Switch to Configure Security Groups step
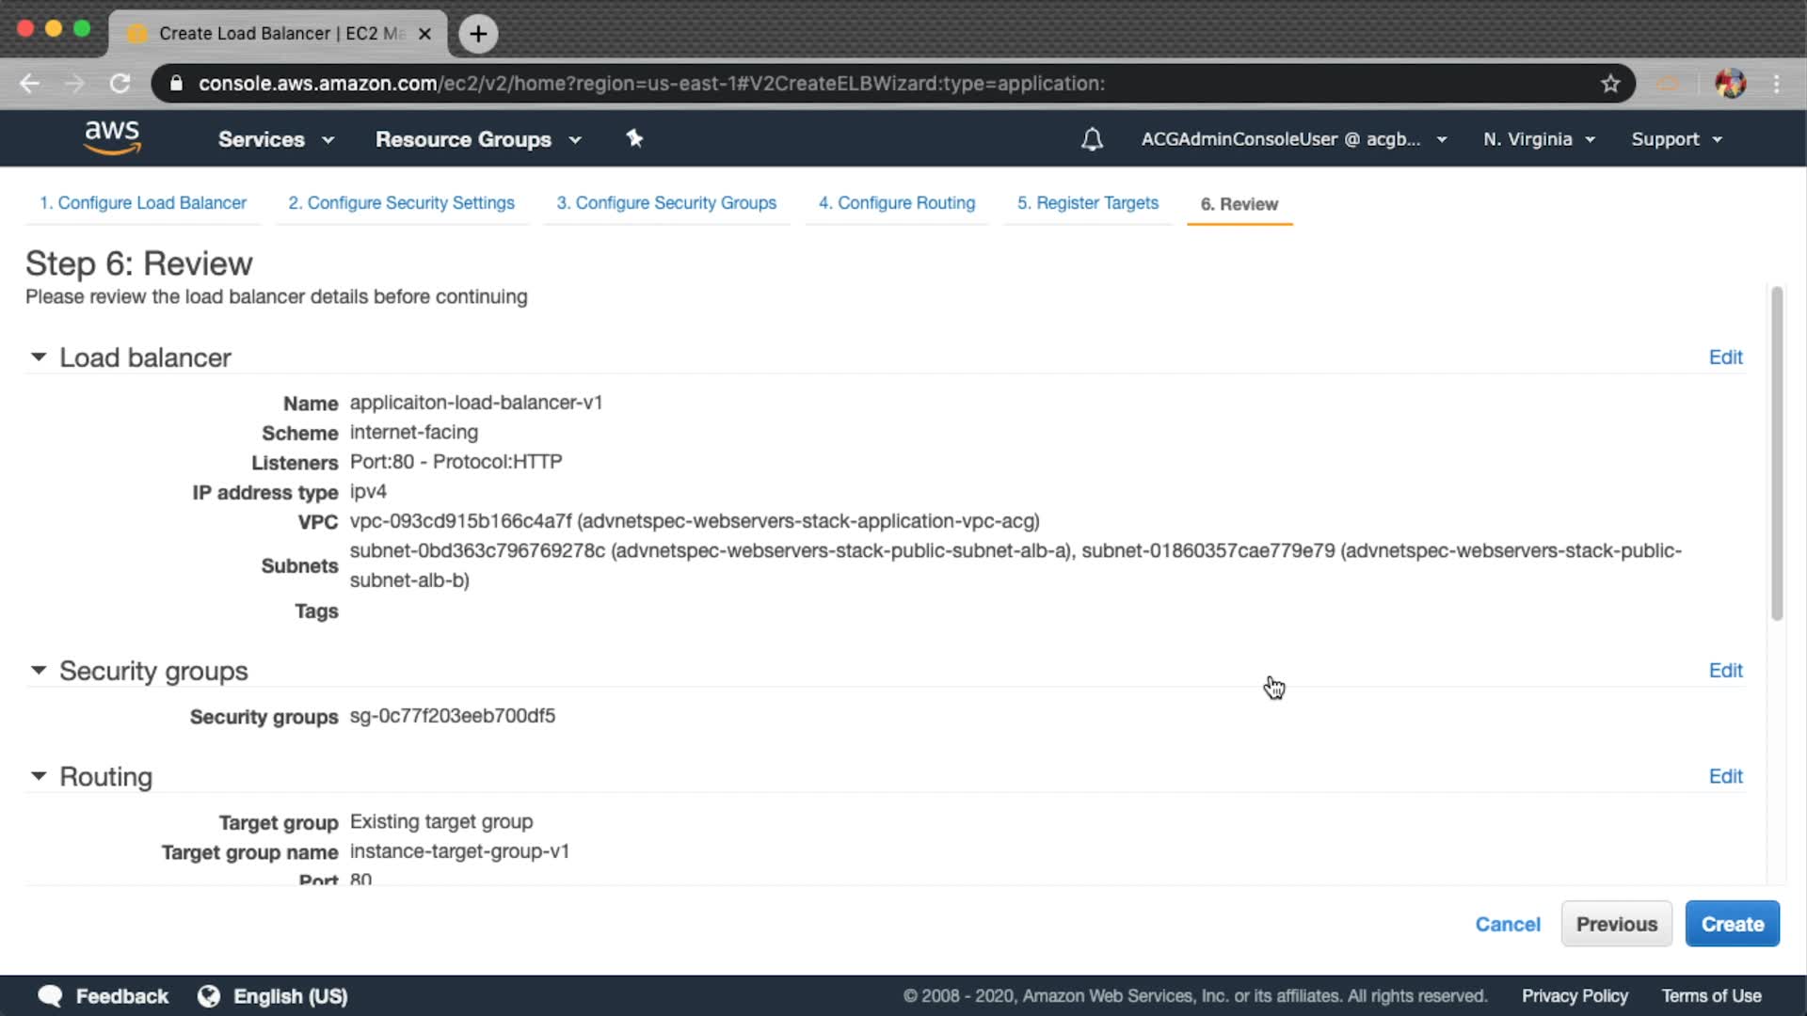Viewport: 1807px width, 1016px height. tap(666, 203)
